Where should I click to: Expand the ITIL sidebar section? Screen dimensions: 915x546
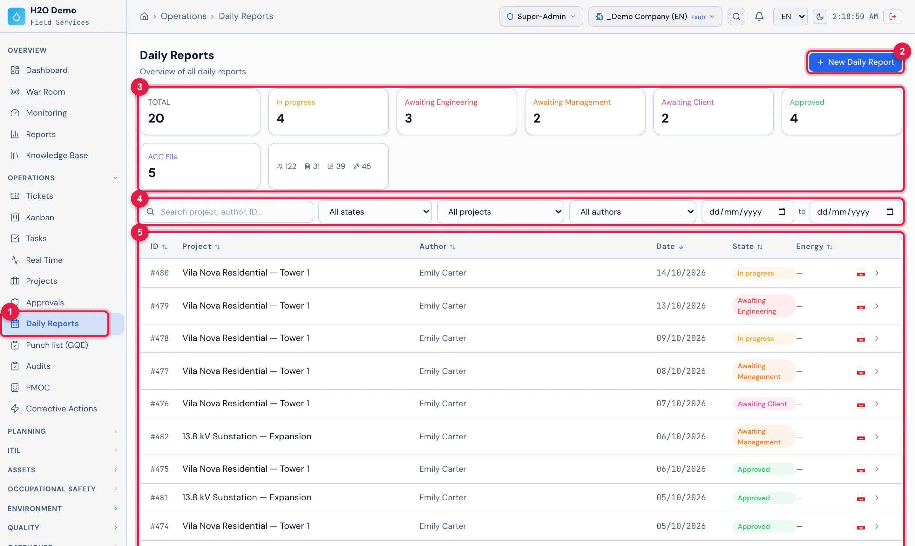63,450
